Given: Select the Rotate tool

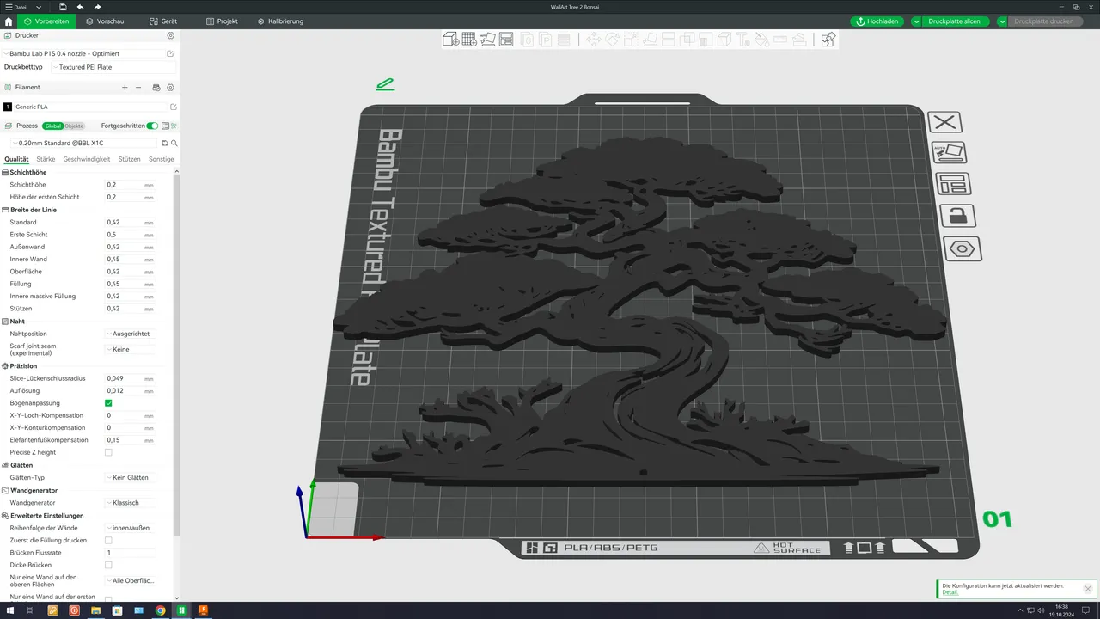Looking at the screenshot, I should click(x=614, y=40).
